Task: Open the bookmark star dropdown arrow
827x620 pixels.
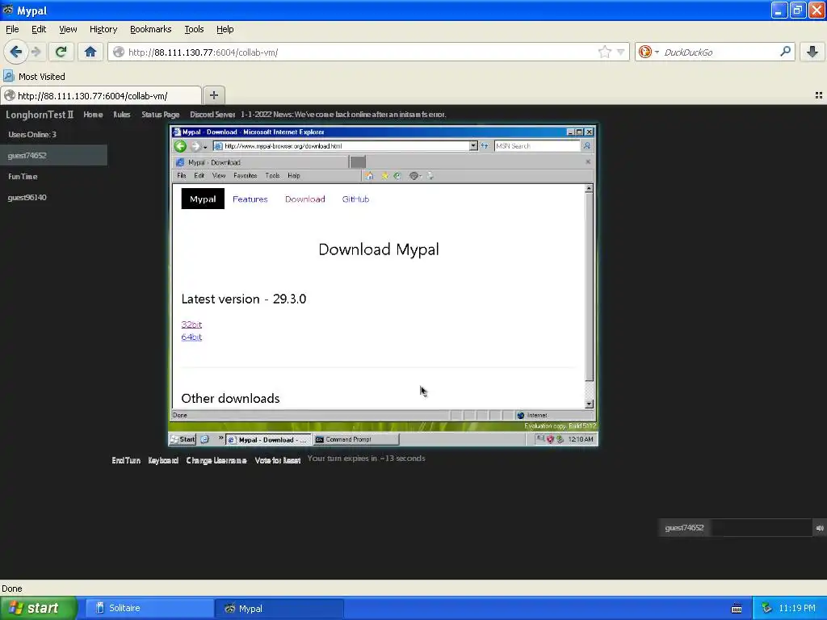Action: [x=621, y=52]
